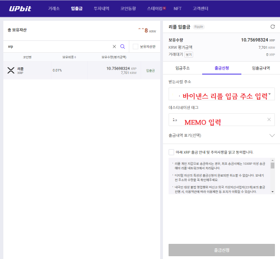Click the 입출금 link in XRP row

150,71
